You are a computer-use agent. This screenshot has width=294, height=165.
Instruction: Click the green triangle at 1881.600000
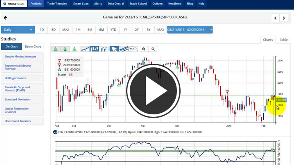coord(59,69)
